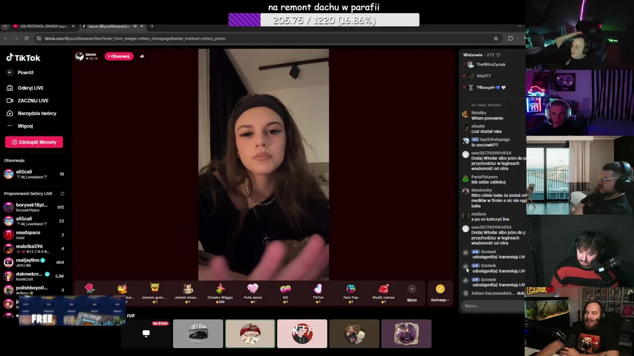Focus the Wpisz chat input field
This screenshot has height=356, width=634.
coord(493,306)
